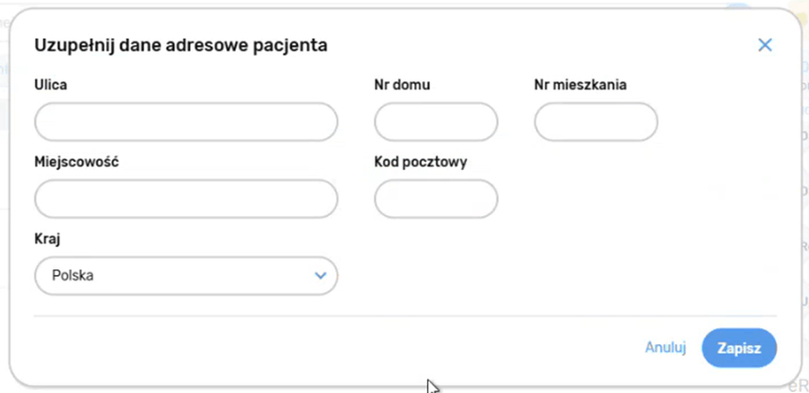
Task: Click the divider line above the Zapisz button
Action: (405, 316)
